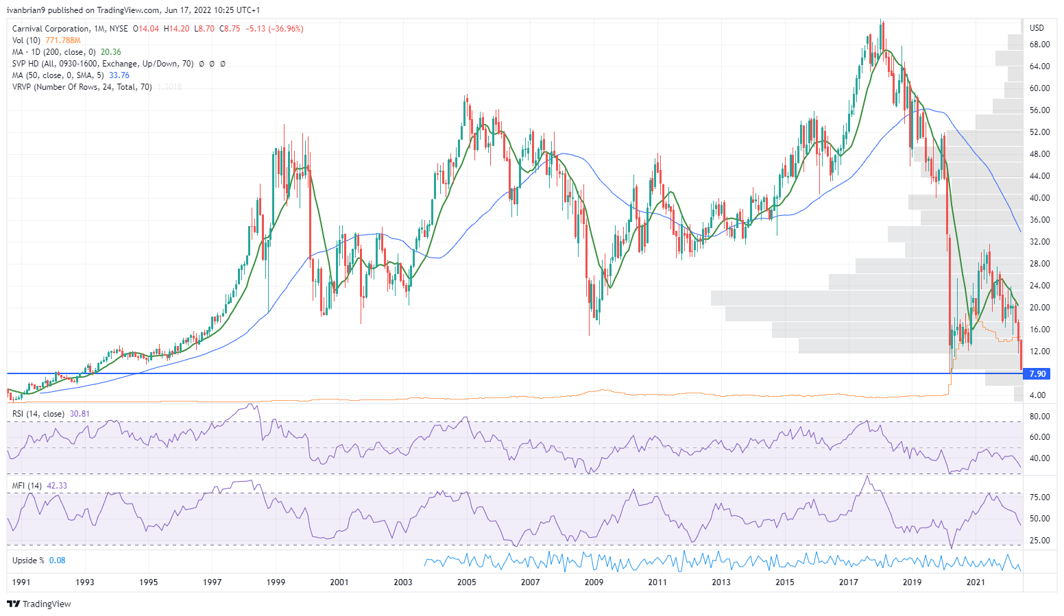Click the 60.00 RSI axis value

[1039, 437]
